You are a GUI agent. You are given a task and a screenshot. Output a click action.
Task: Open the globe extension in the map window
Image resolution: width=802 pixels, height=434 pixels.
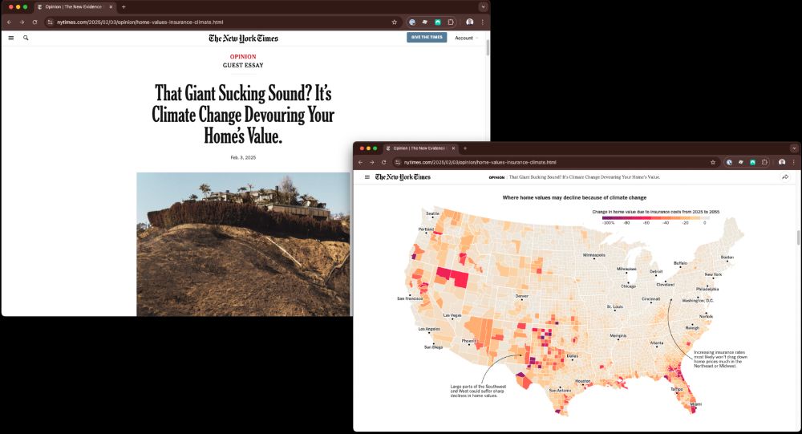tap(729, 162)
